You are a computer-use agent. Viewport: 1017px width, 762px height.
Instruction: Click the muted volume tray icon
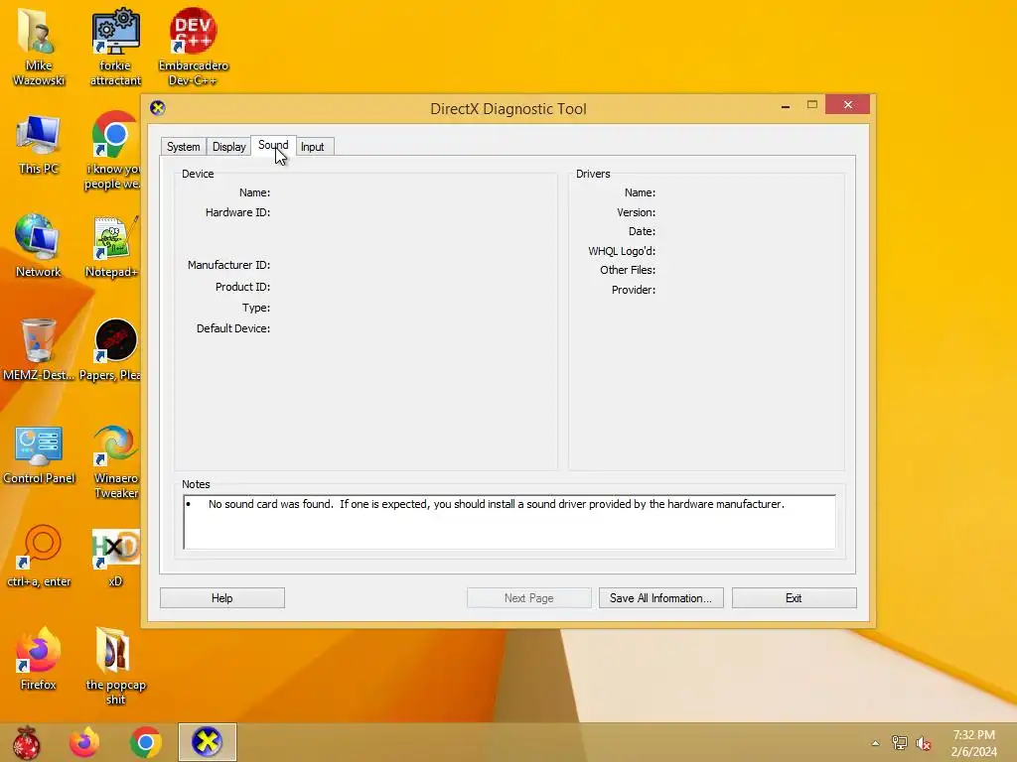pyautogui.click(x=924, y=743)
